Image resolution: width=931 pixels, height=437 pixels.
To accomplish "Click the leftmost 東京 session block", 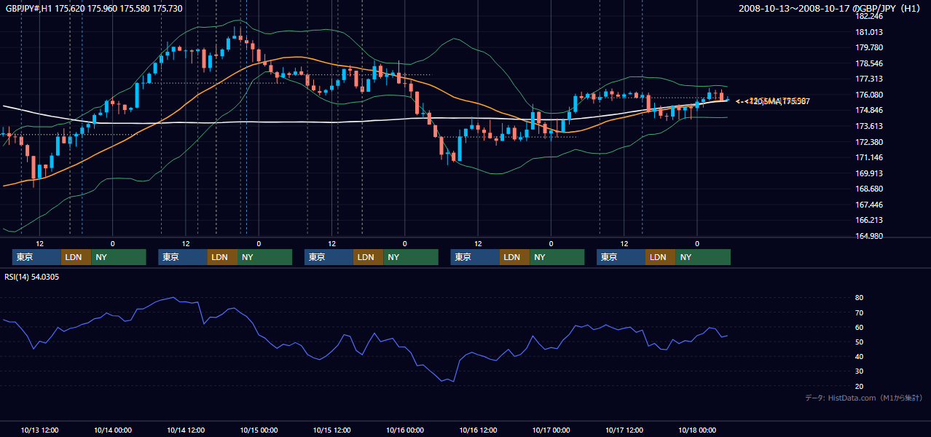I will (36, 257).
